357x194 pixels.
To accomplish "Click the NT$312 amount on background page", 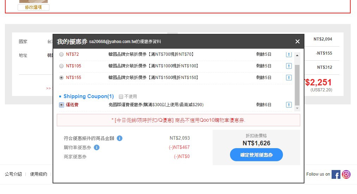I will [x=325, y=67].
